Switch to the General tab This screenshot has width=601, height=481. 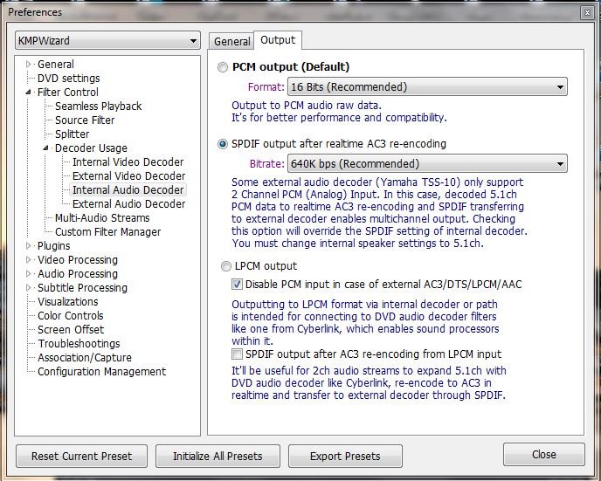pyautogui.click(x=231, y=41)
